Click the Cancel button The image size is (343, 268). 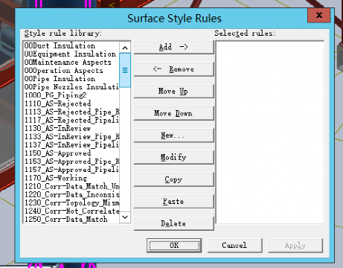pyautogui.click(x=234, y=246)
